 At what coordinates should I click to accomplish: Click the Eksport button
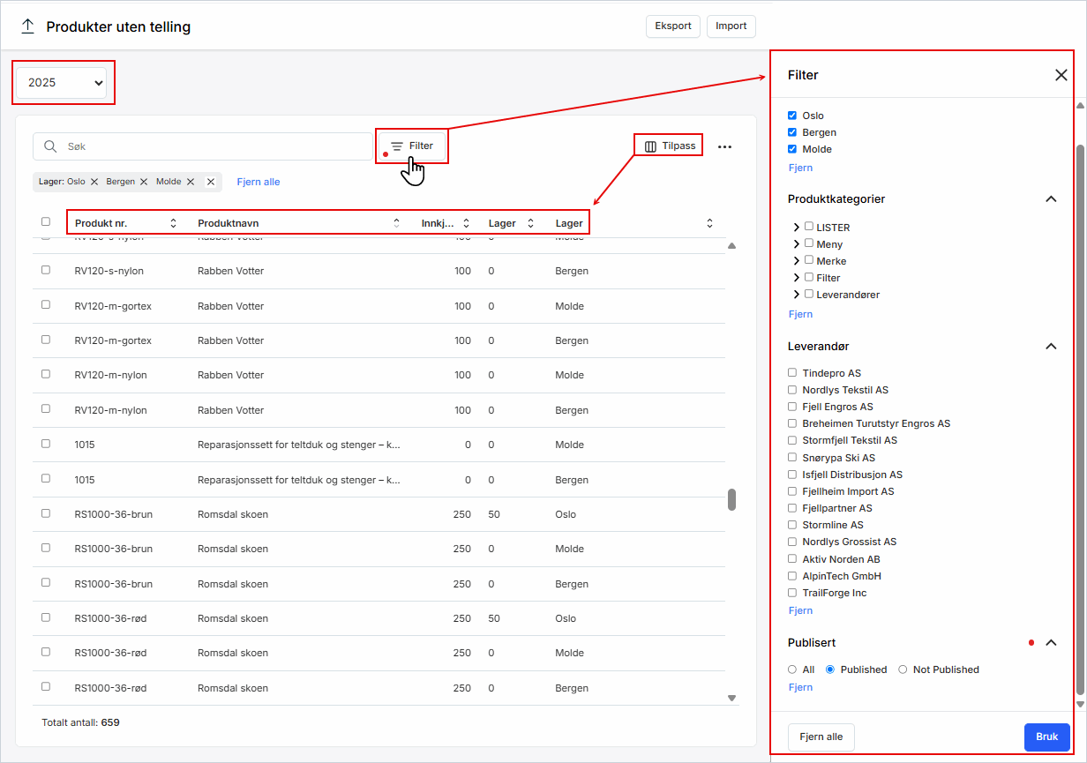pyautogui.click(x=673, y=26)
